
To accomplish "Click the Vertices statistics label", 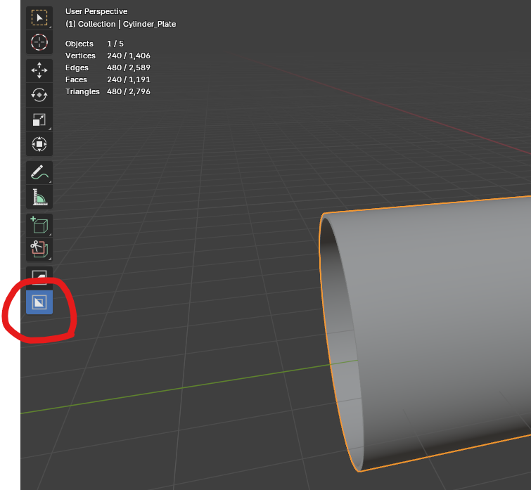I will tap(80, 56).
